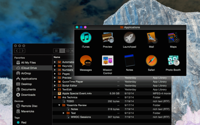Open the Safari compass icon

click(151, 61)
